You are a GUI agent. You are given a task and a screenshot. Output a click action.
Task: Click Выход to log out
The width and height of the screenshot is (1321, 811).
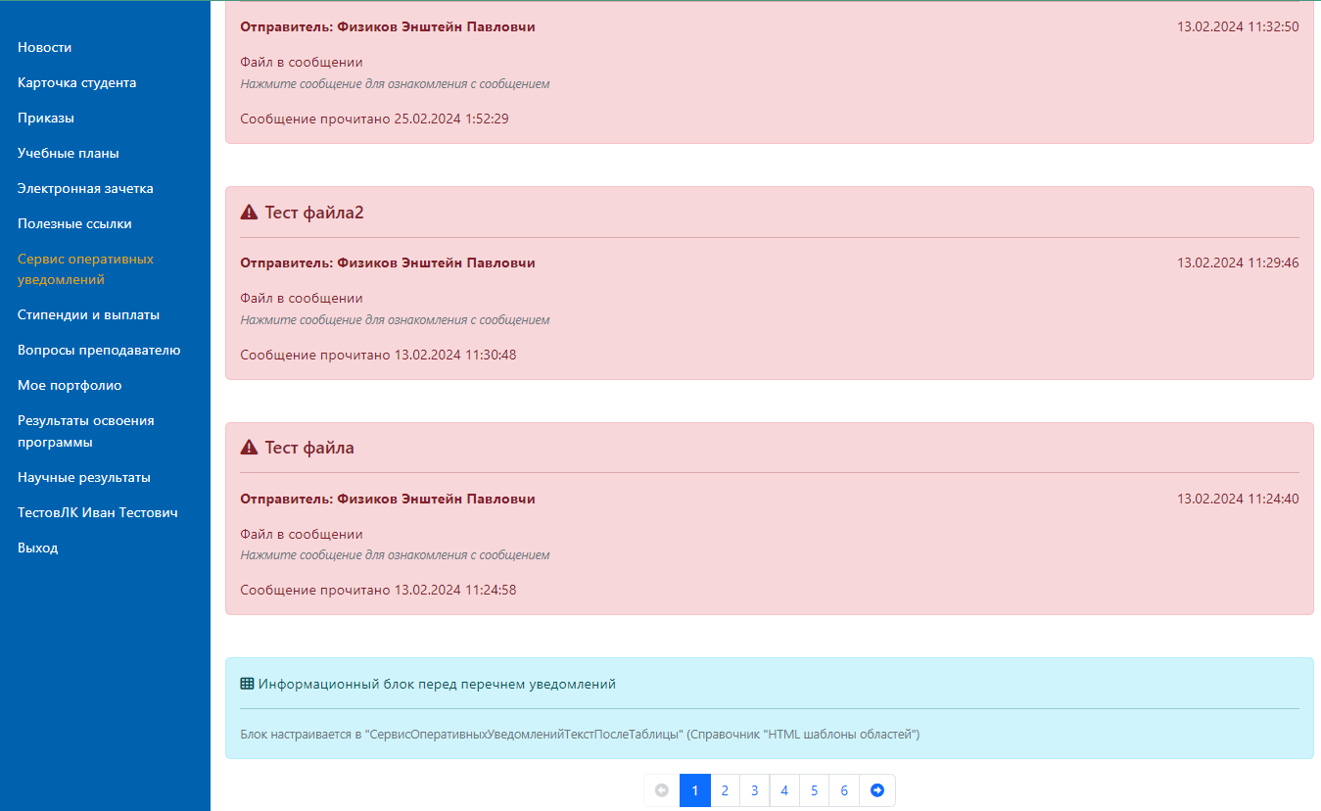pos(38,548)
